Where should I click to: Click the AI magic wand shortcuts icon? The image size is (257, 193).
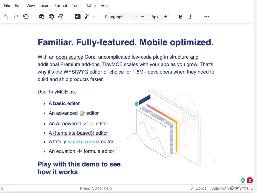(x=87, y=17)
